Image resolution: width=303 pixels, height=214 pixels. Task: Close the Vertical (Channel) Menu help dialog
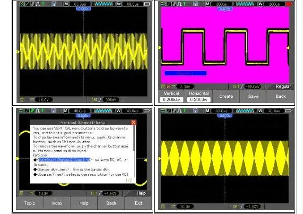(x=133, y=122)
